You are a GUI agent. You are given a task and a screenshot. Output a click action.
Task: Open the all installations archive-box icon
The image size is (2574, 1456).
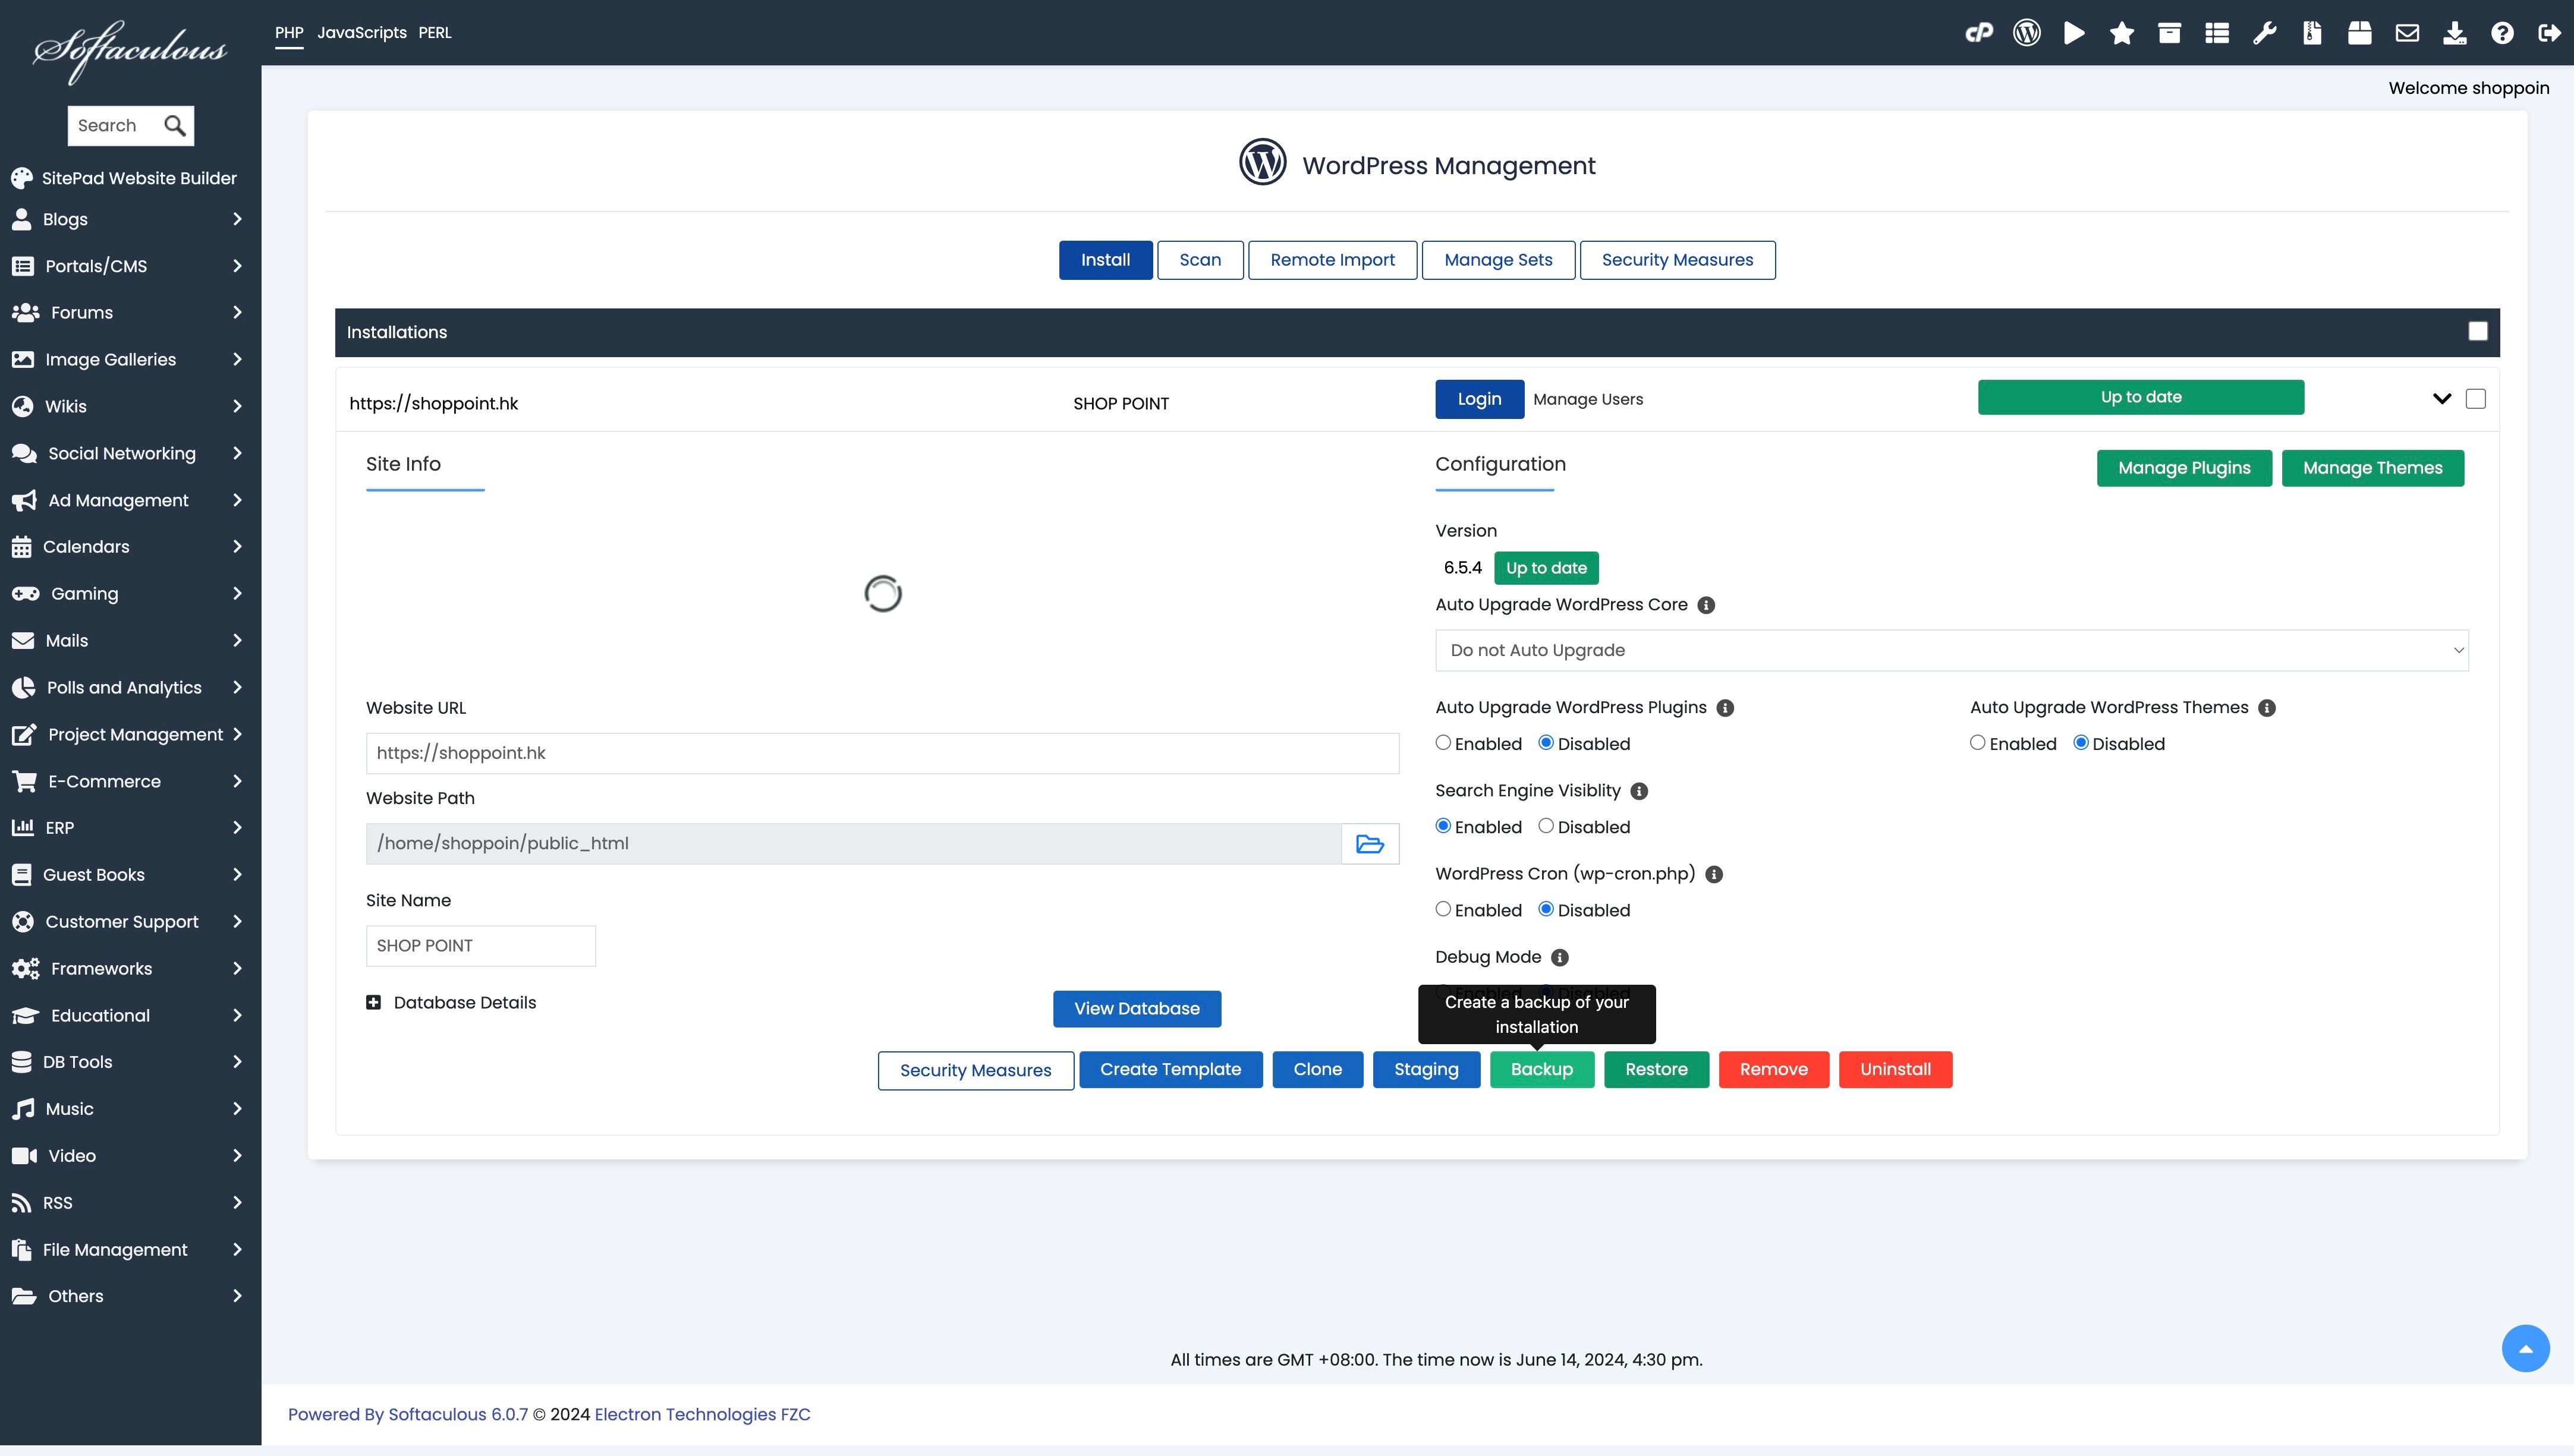2169,33
